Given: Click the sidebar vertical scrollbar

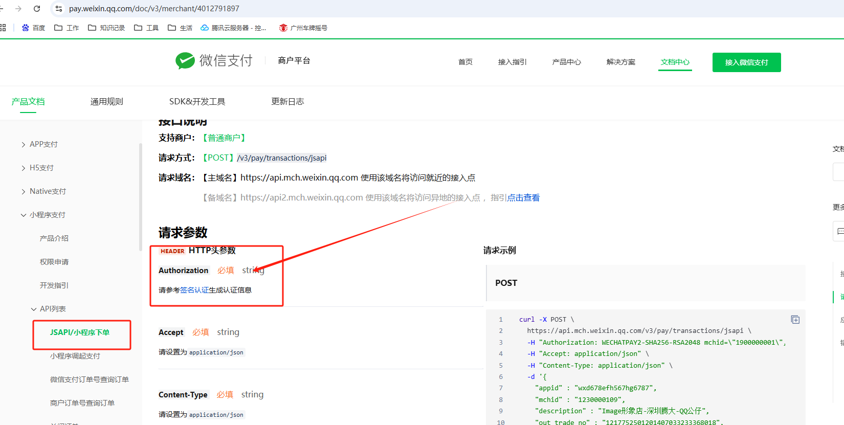Looking at the screenshot, I should pos(141,197).
